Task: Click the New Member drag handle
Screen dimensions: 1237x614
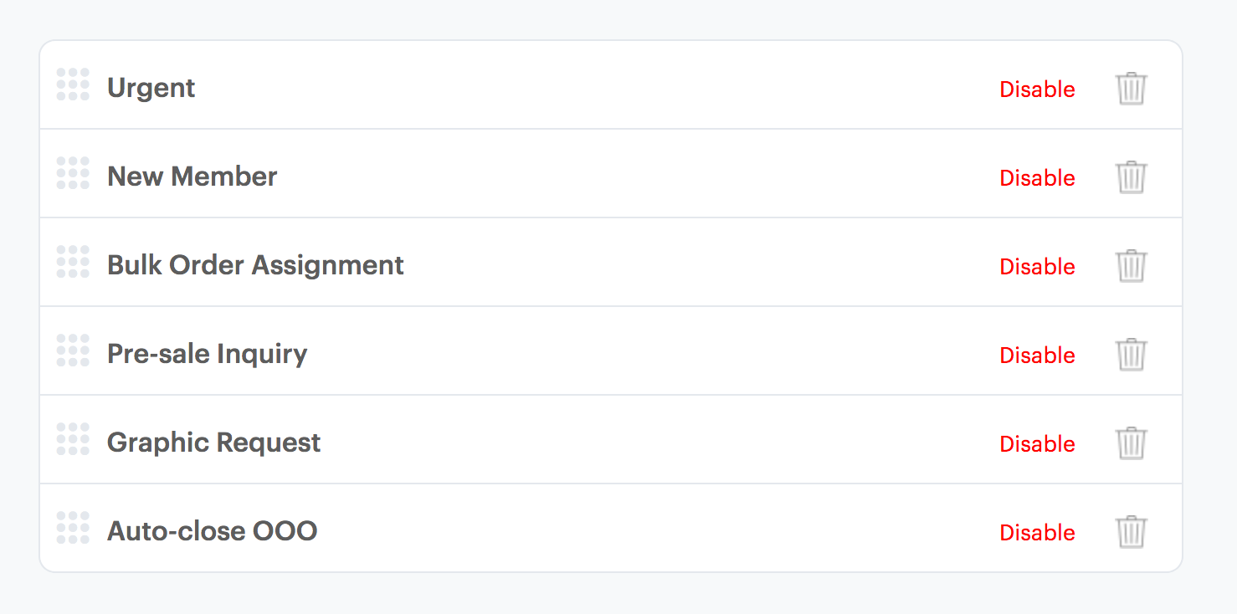Action: coord(73,173)
